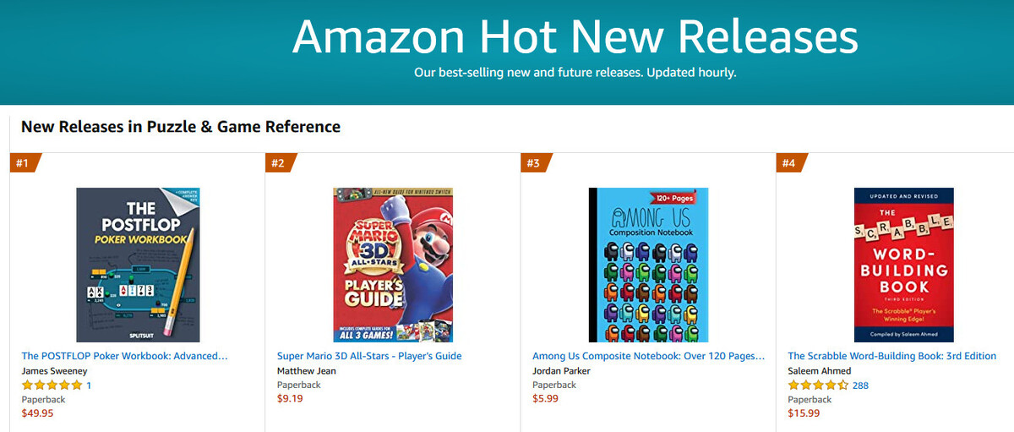Open the 288 reviews count link
This screenshot has height=432, width=1014.
[x=860, y=386]
